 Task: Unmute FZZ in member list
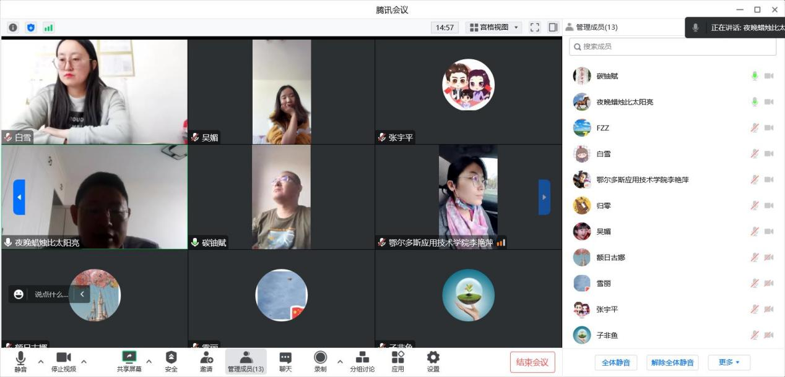tap(755, 128)
